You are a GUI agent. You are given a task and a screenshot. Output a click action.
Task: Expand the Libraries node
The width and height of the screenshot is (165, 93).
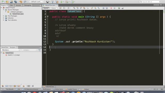pos(3,18)
